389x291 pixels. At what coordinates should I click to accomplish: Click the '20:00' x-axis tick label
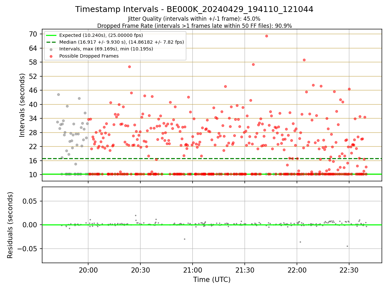[88, 270]
